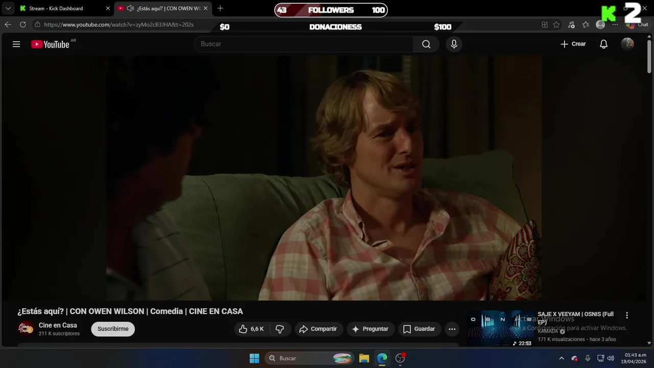Close the ¿Estás aquí? YouTube tab
654x368 pixels.
coord(205,8)
